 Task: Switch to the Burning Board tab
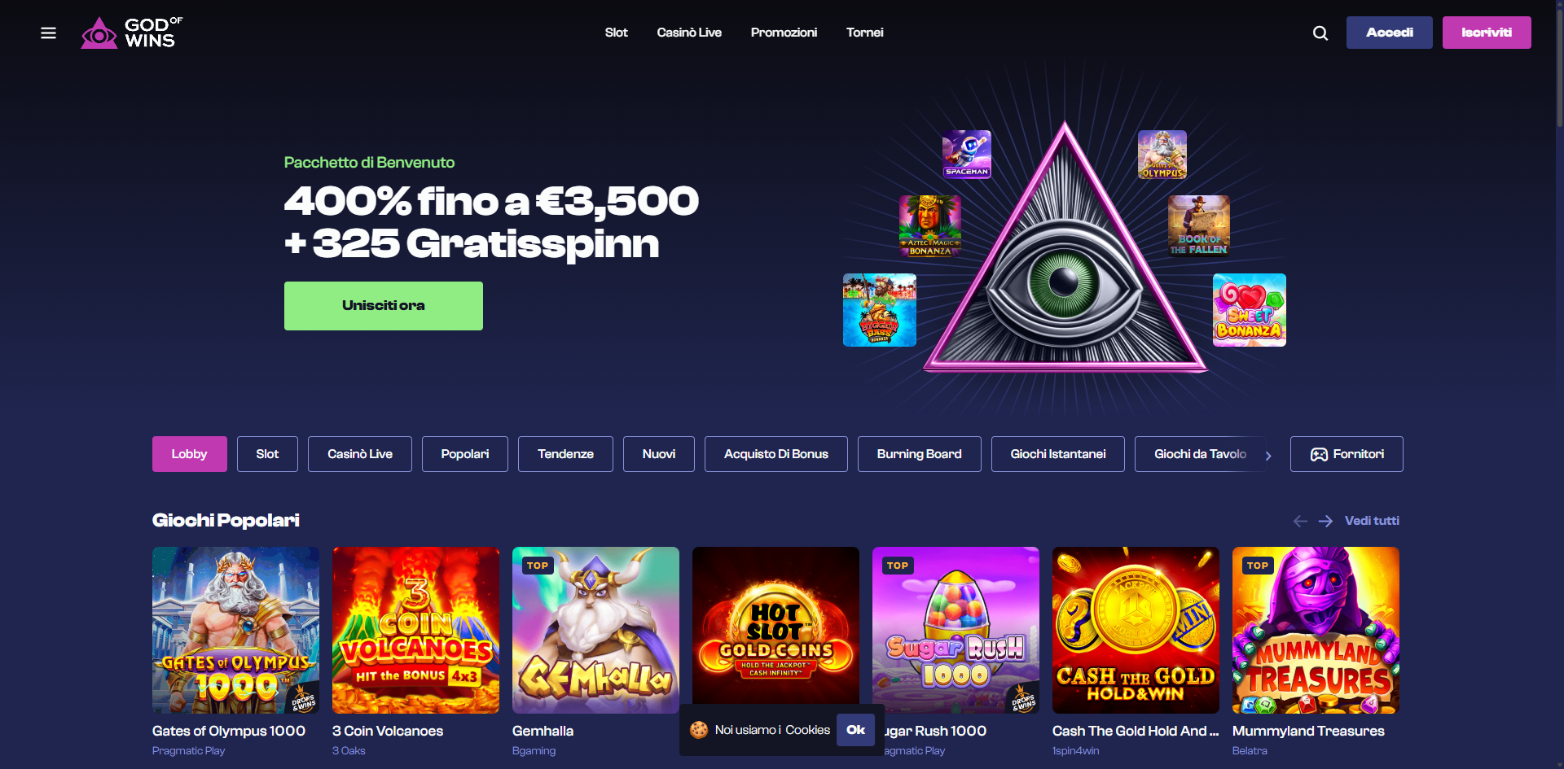pyautogui.click(x=919, y=454)
